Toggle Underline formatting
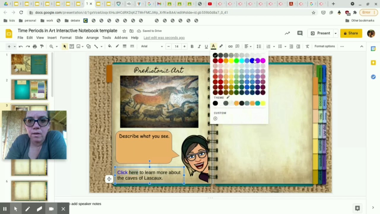This screenshot has width=380, height=214. coord(206,46)
